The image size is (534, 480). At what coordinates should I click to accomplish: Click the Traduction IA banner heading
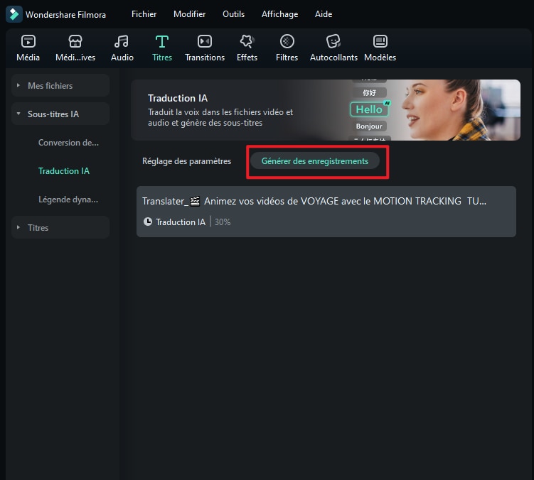(x=178, y=98)
